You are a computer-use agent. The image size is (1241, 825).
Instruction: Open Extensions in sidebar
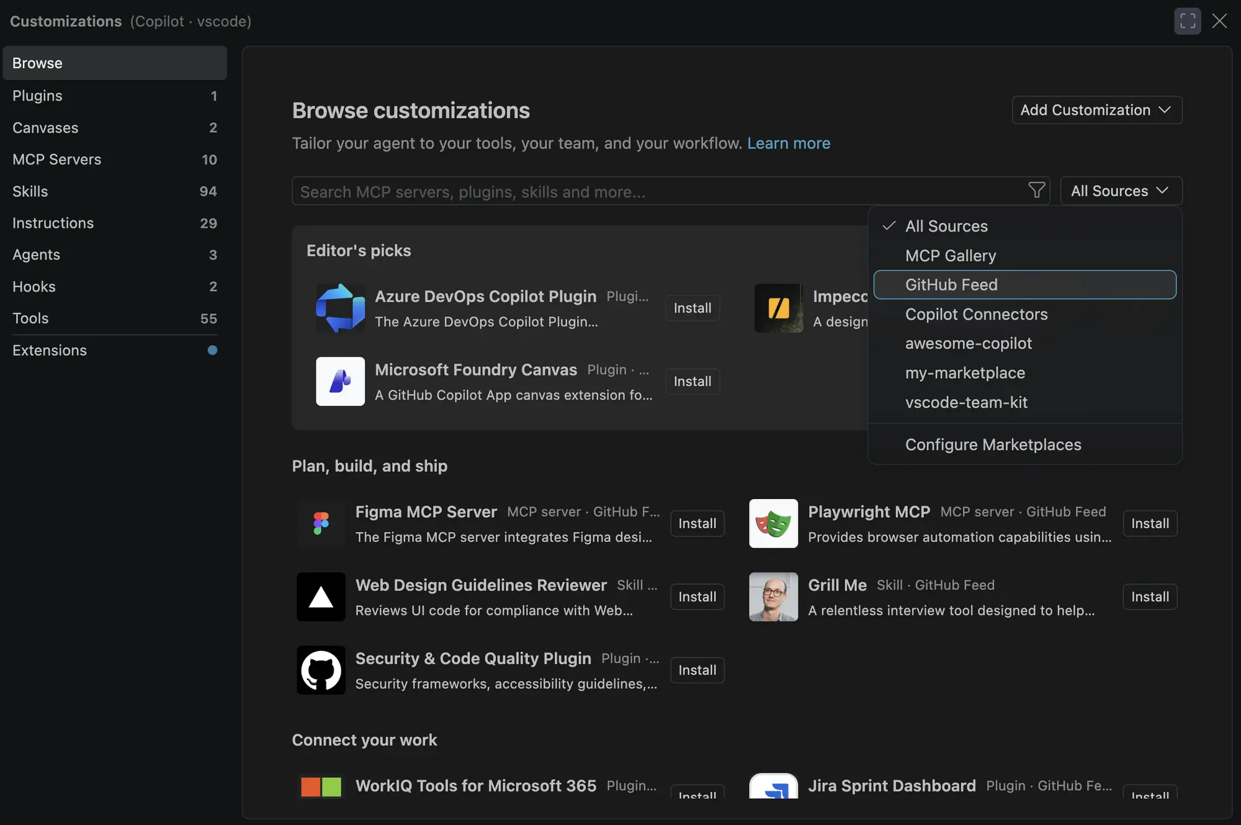[x=115, y=350]
